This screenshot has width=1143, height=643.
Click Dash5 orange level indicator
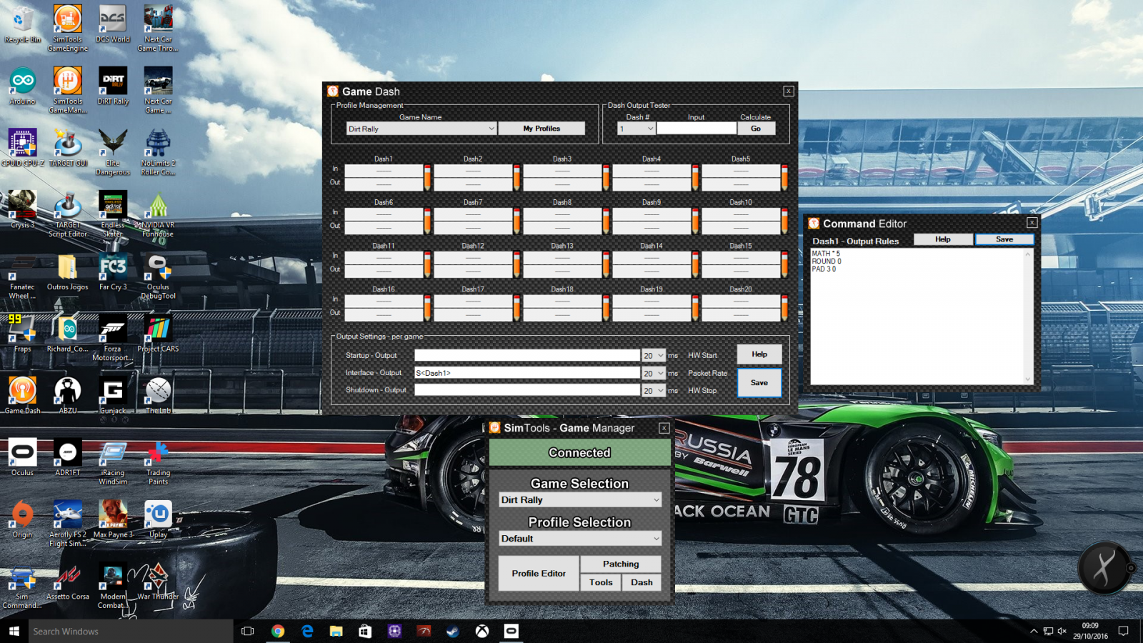pos(784,177)
